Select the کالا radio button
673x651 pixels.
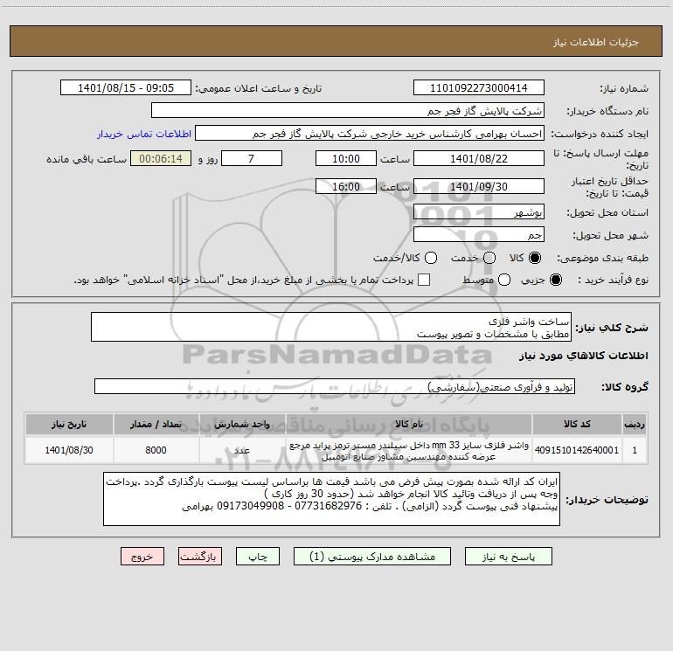535,258
